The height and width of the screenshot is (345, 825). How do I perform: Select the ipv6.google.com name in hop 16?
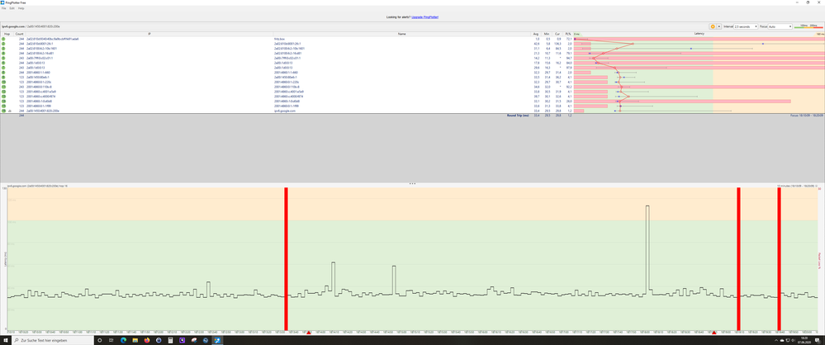coord(285,111)
